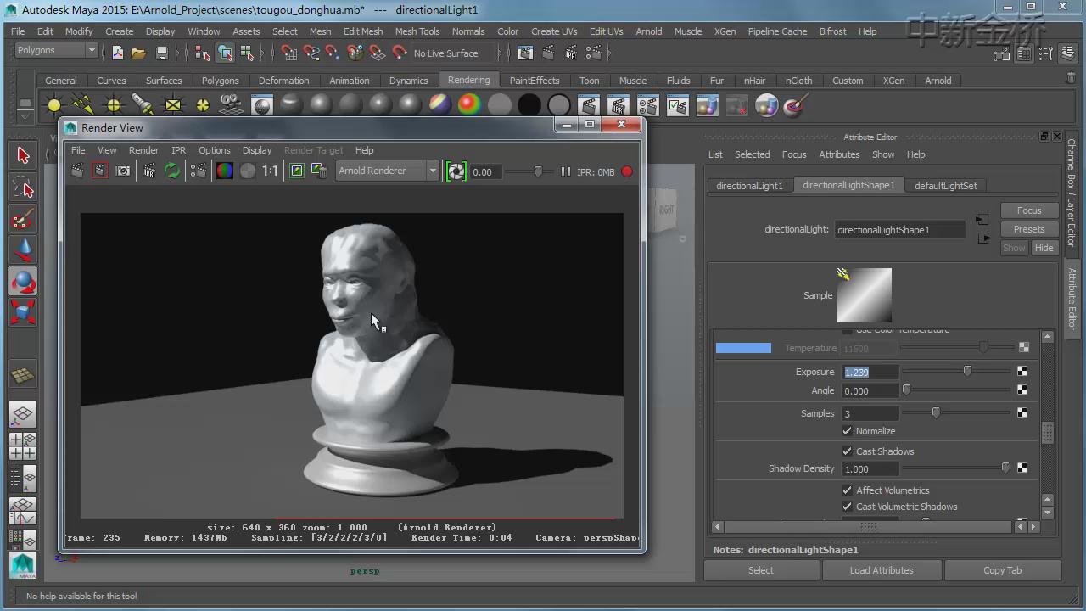
Task: Uncheck Cast Shadows
Action: point(847,451)
